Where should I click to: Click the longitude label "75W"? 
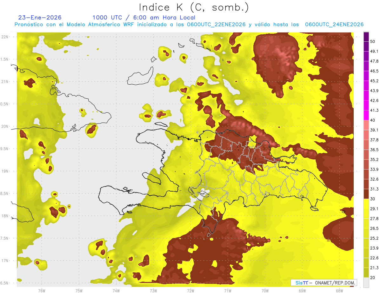click(79, 291)
